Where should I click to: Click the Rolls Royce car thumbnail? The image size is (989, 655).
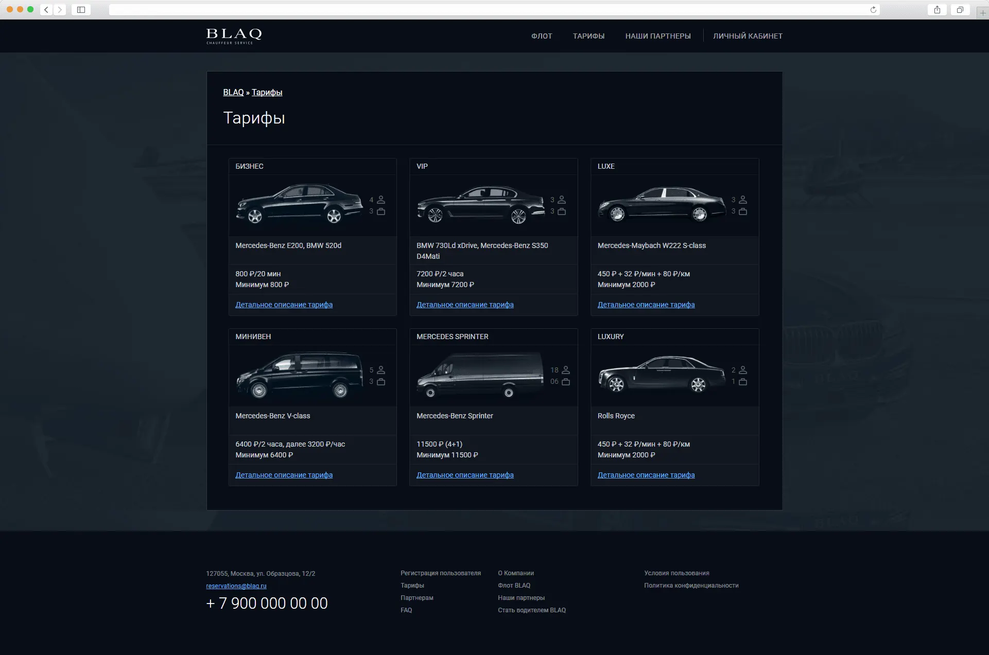(x=662, y=375)
